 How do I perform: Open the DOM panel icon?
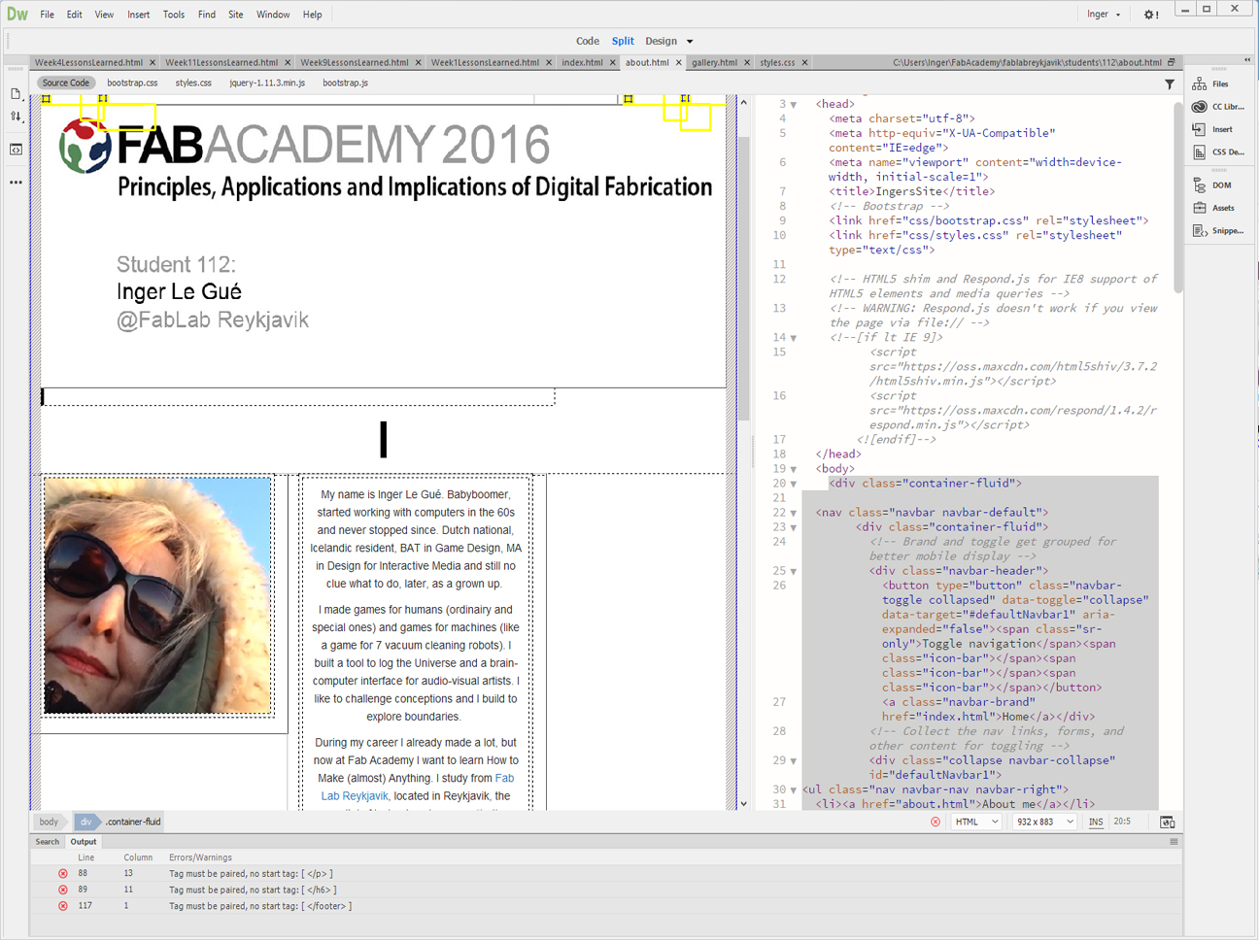pyautogui.click(x=1200, y=185)
